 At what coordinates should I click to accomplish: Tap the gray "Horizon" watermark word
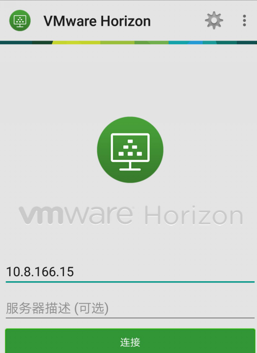point(194,215)
